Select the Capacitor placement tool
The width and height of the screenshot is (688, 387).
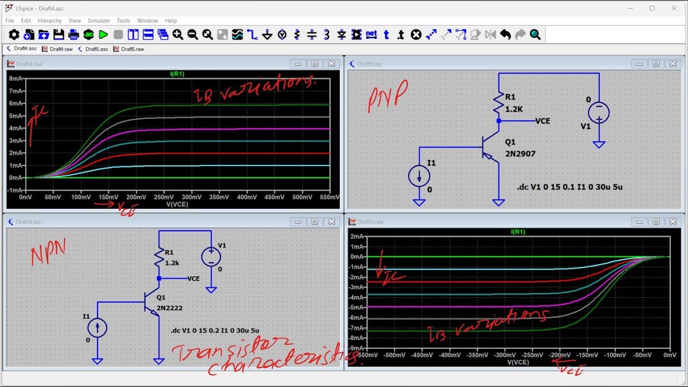pos(312,34)
